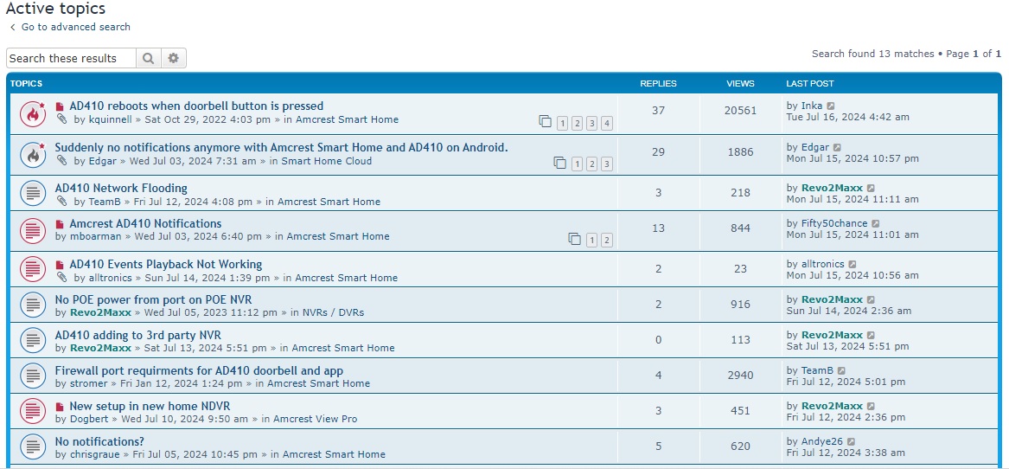
Task: Click the topic icon for No notifications?
Action: point(32,447)
